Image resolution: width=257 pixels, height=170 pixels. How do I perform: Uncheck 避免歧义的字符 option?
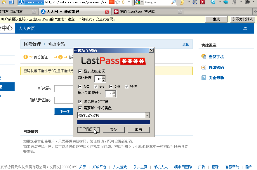coord(80,101)
